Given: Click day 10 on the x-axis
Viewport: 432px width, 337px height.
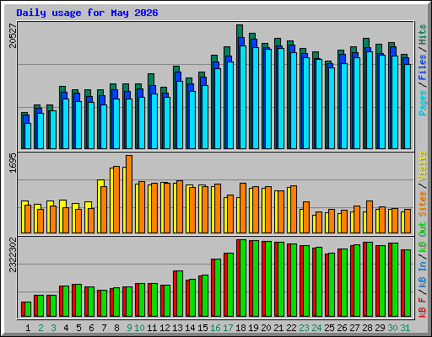Looking at the screenshot, I should [139, 328].
